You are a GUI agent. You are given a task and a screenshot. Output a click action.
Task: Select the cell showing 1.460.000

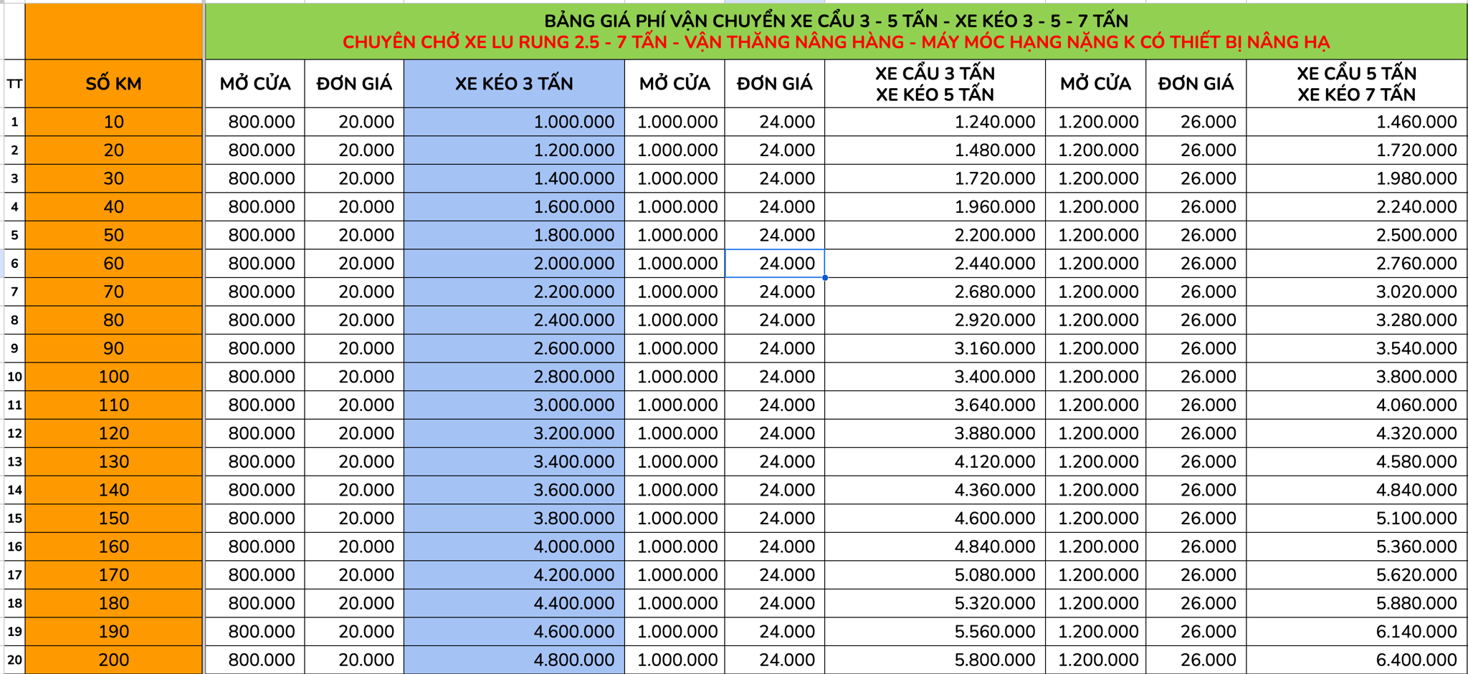point(1356,122)
